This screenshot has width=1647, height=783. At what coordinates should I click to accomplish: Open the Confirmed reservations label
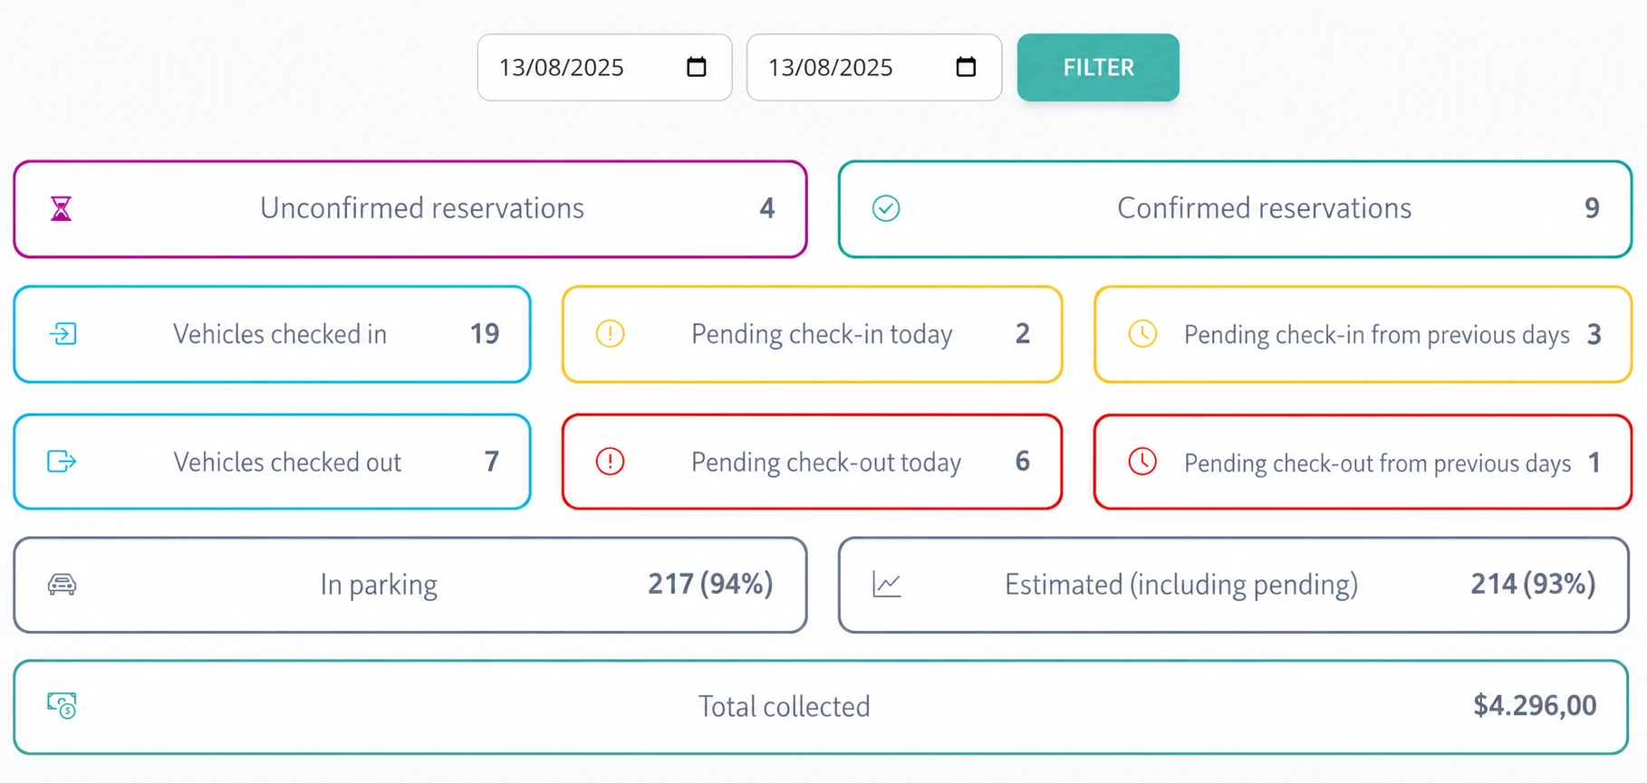[1265, 209]
